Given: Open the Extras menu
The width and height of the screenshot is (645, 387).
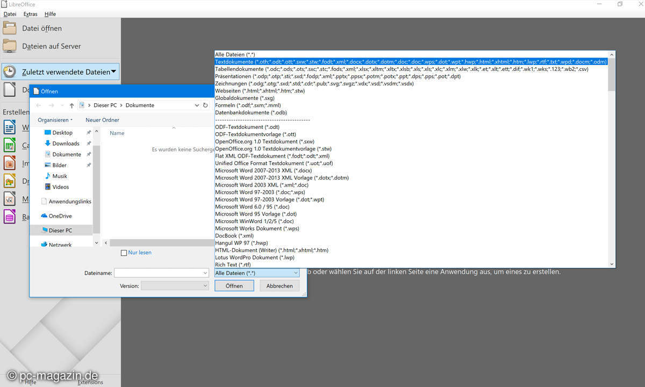Looking at the screenshot, I should click(31, 14).
